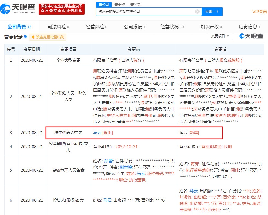
Task: Click the 变更后 column header
Action: (x=220, y=49)
